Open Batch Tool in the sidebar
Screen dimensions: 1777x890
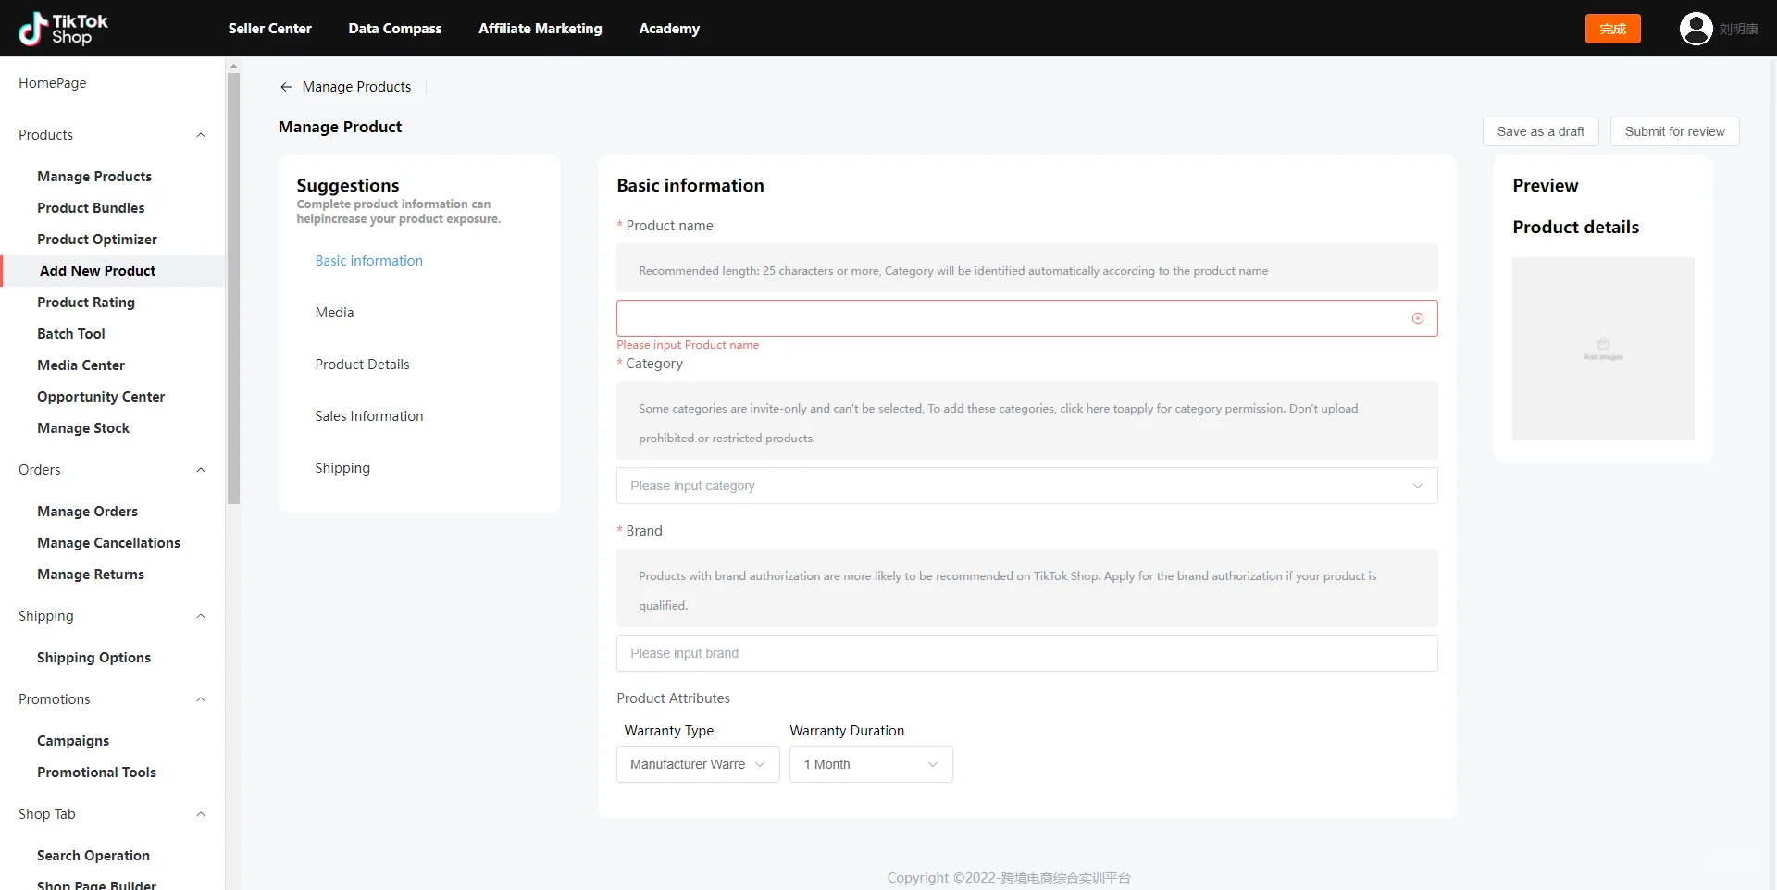coord(71,334)
